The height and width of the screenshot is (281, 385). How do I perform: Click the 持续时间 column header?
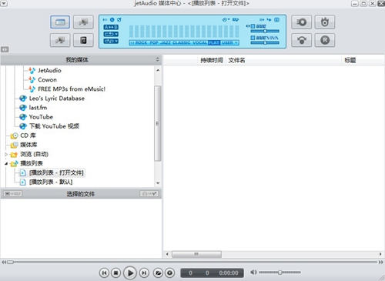pyautogui.click(x=212, y=60)
